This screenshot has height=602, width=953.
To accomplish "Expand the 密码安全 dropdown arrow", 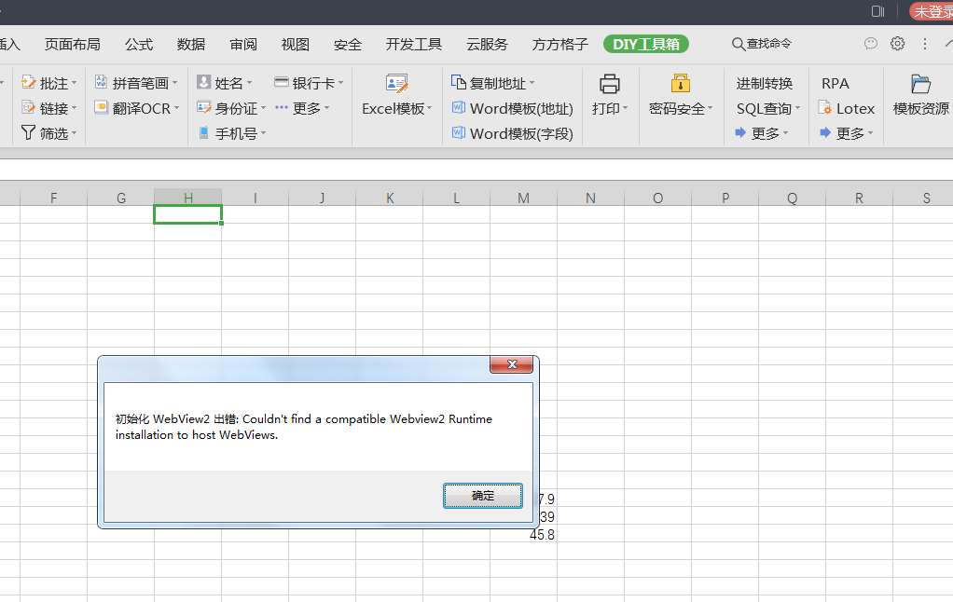I will coord(710,109).
